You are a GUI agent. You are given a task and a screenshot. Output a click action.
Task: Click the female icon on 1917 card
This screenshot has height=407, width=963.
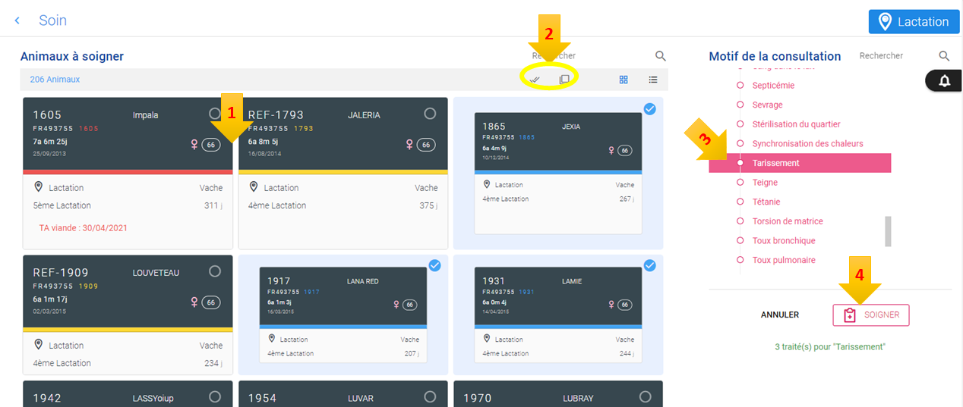(x=396, y=305)
